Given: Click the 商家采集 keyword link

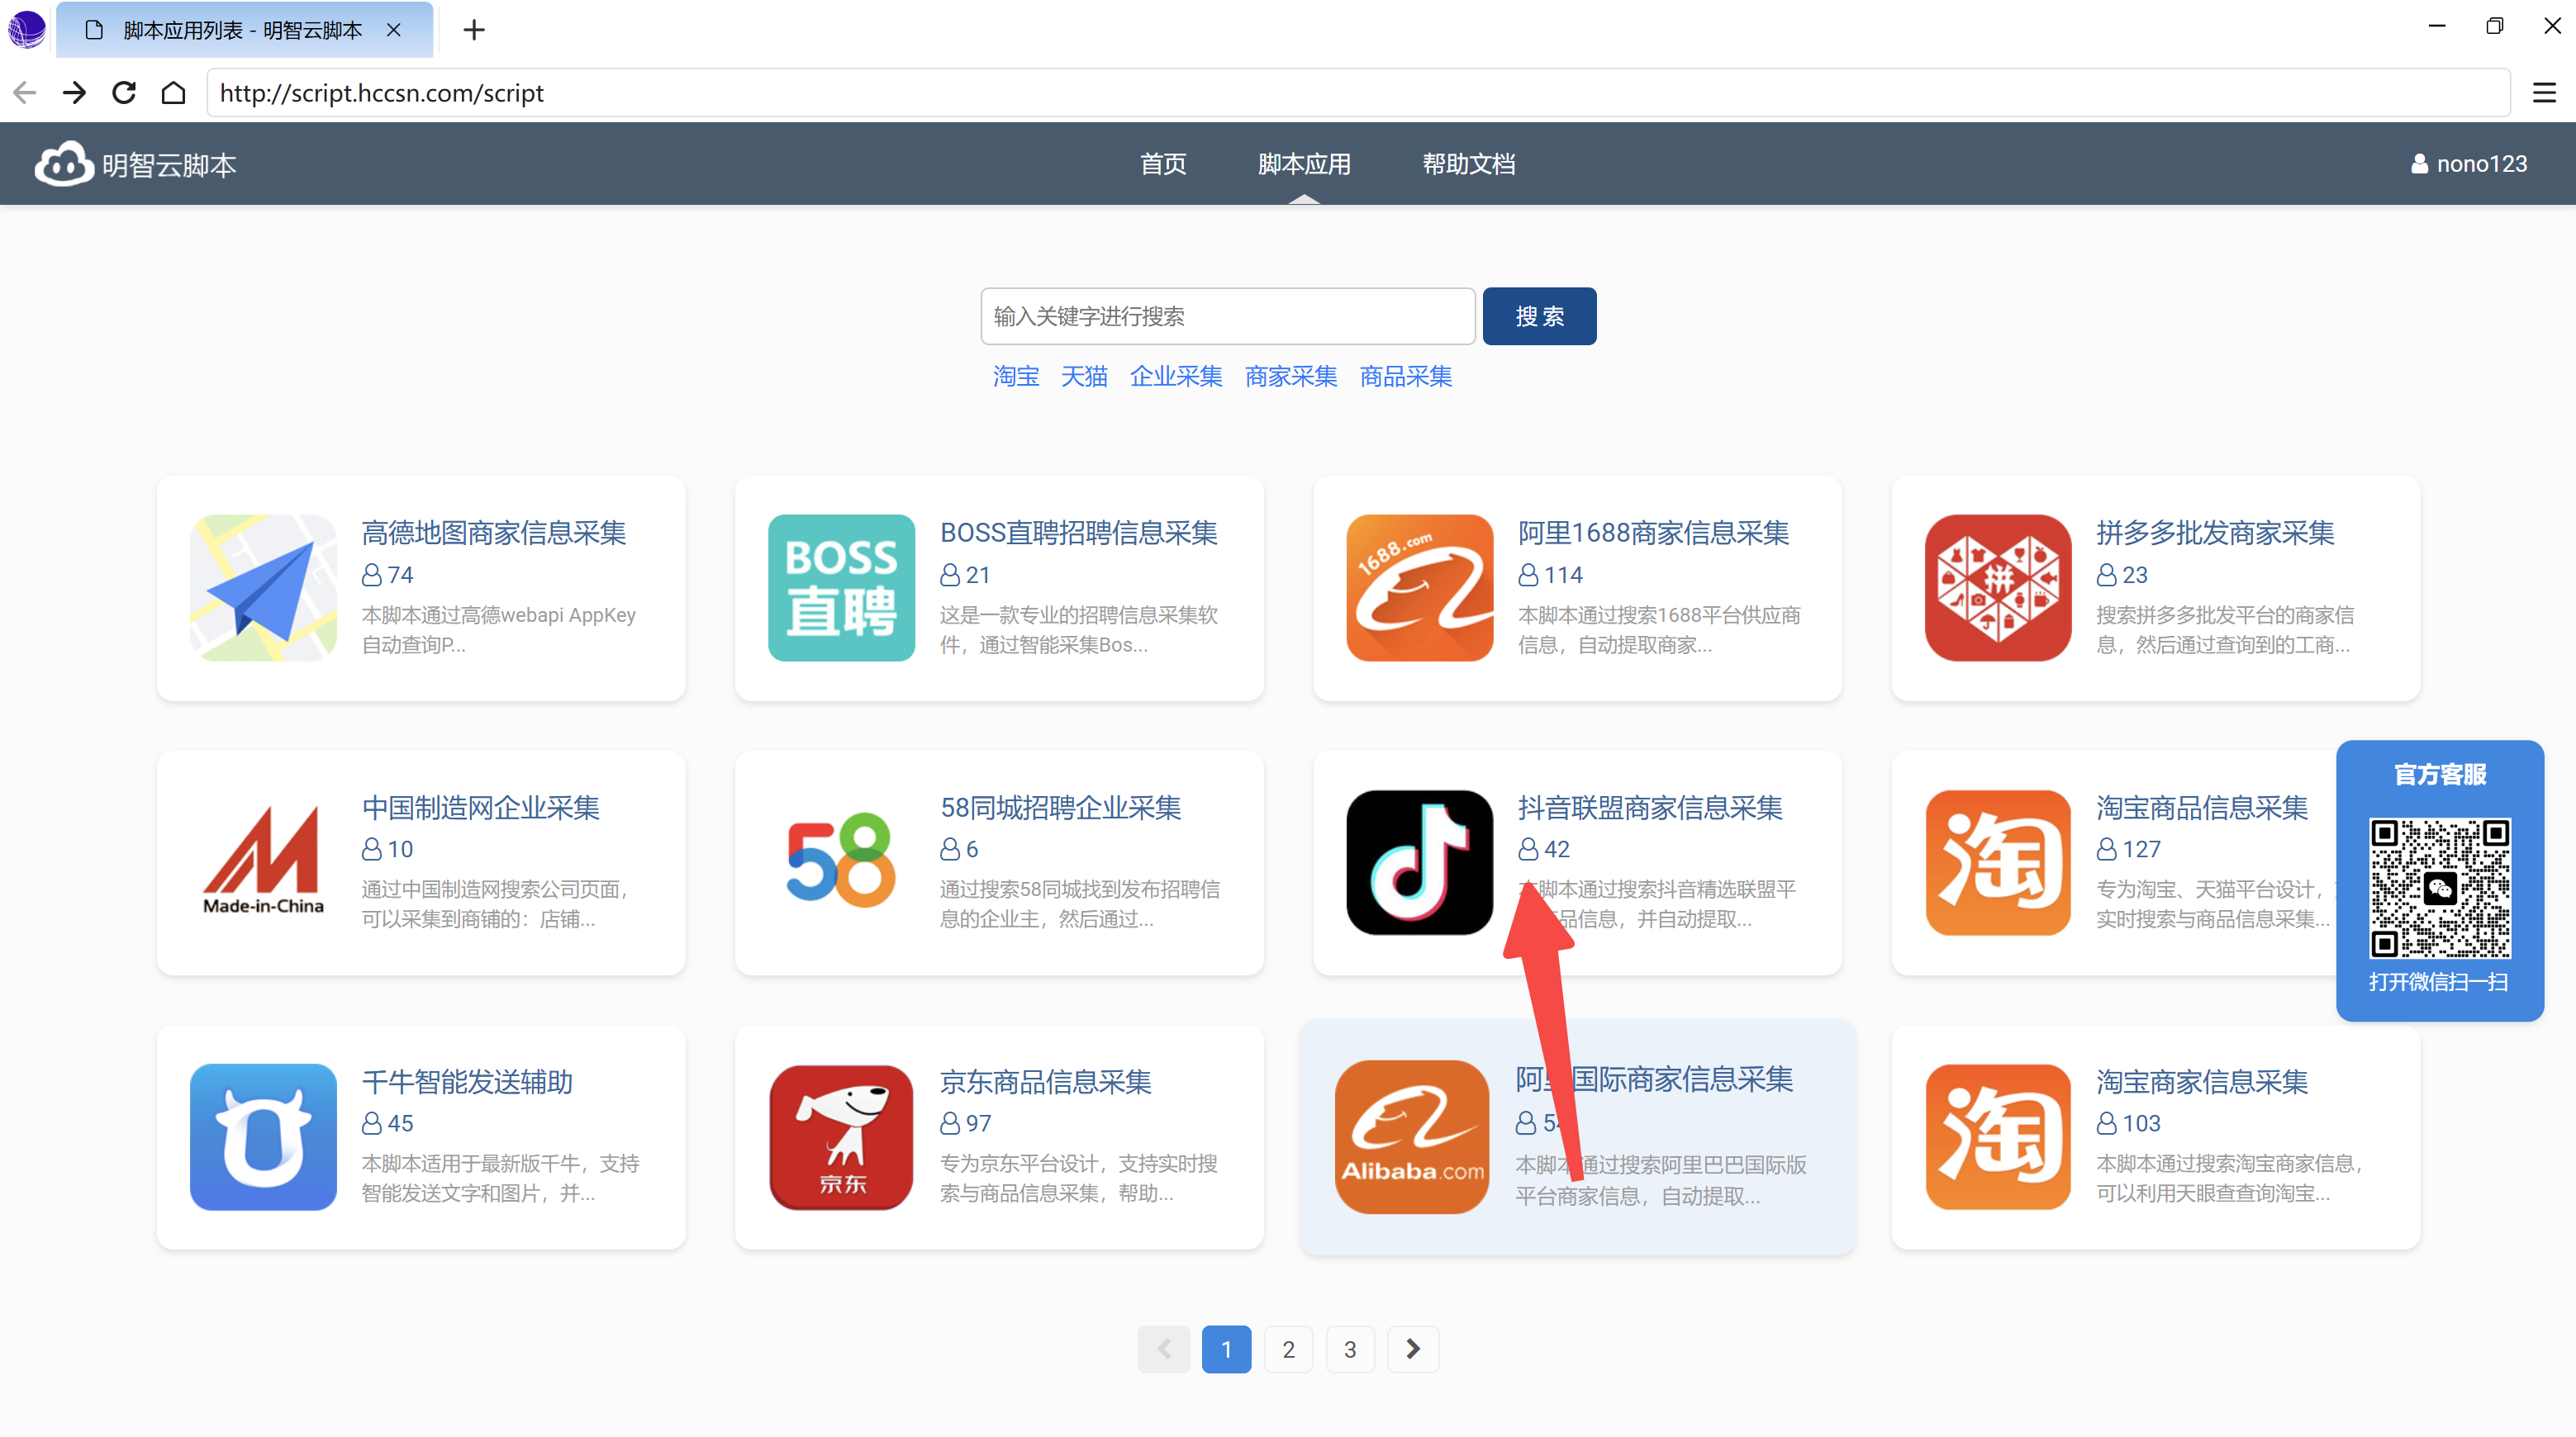Looking at the screenshot, I should (x=1291, y=376).
